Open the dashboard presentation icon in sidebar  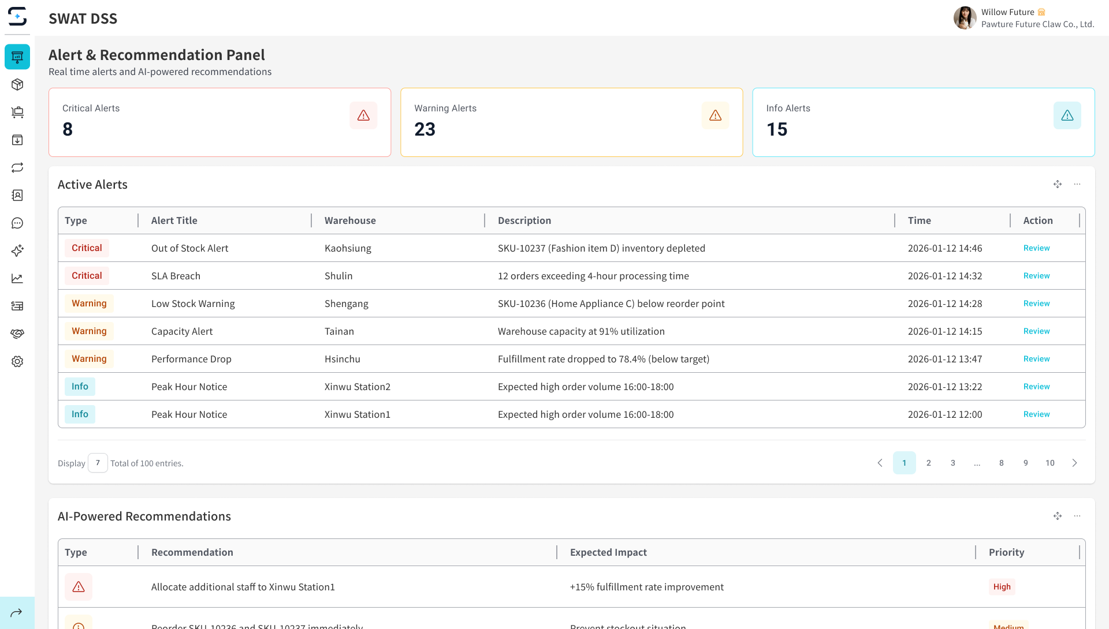click(17, 57)
